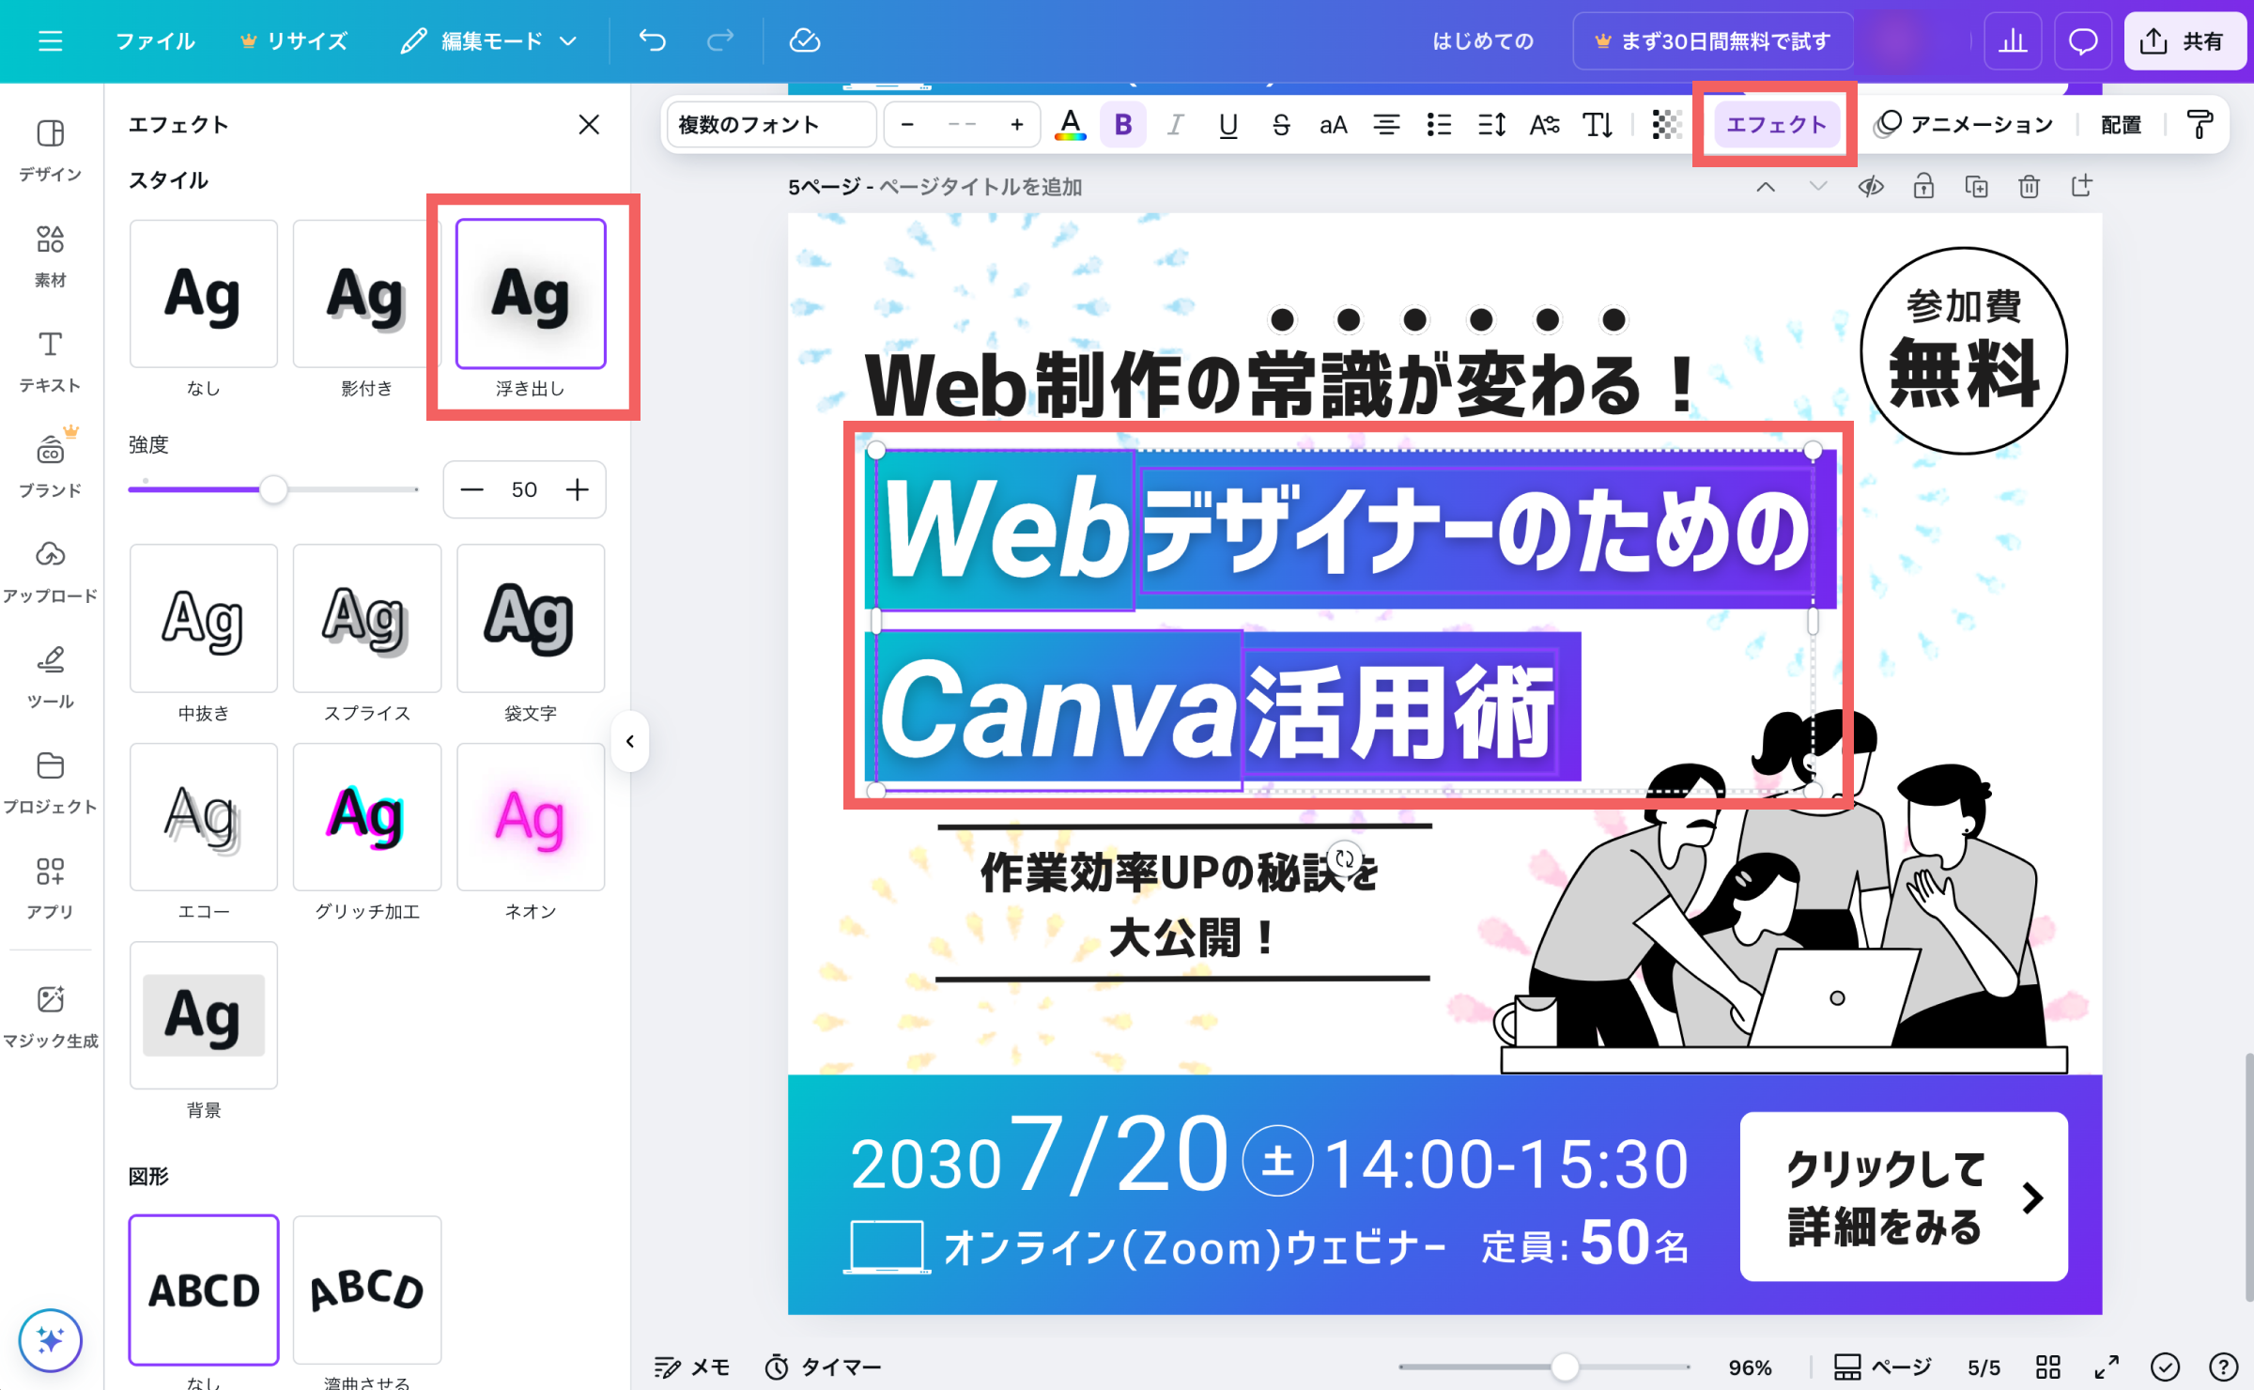Image resolution: width=2254 pixels, height=1390 pixels.
Task: Open the comment bubble icon
Action: click(2082, 41)
